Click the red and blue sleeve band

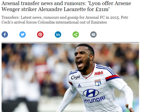pyautogui.click(x=113, y=78)
